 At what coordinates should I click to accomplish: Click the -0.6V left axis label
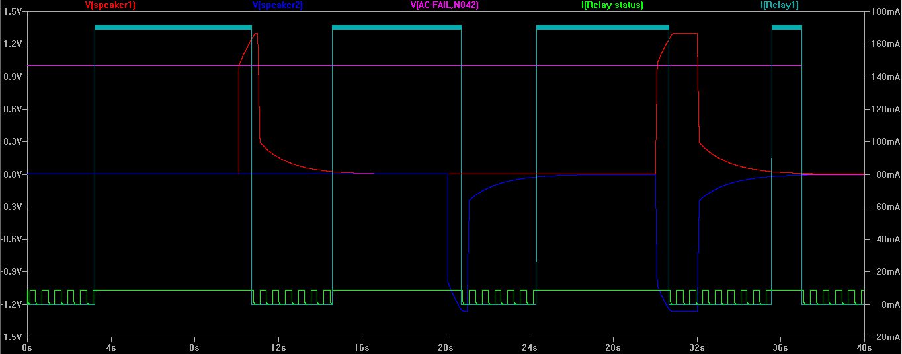(11, 239)
